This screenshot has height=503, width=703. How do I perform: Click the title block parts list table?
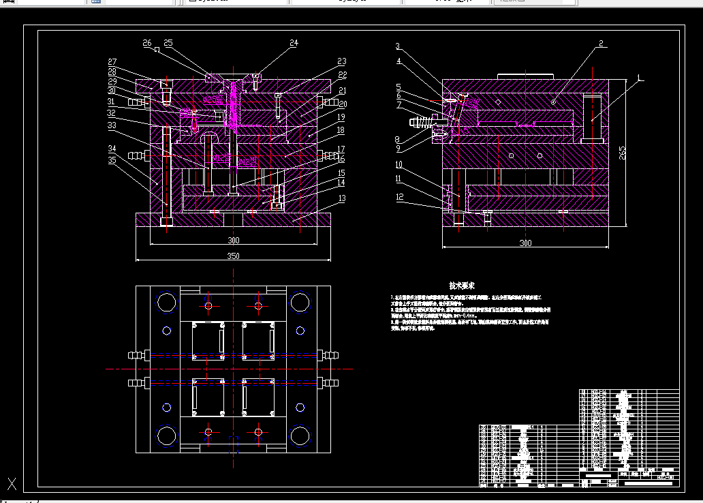pos(579,438)
